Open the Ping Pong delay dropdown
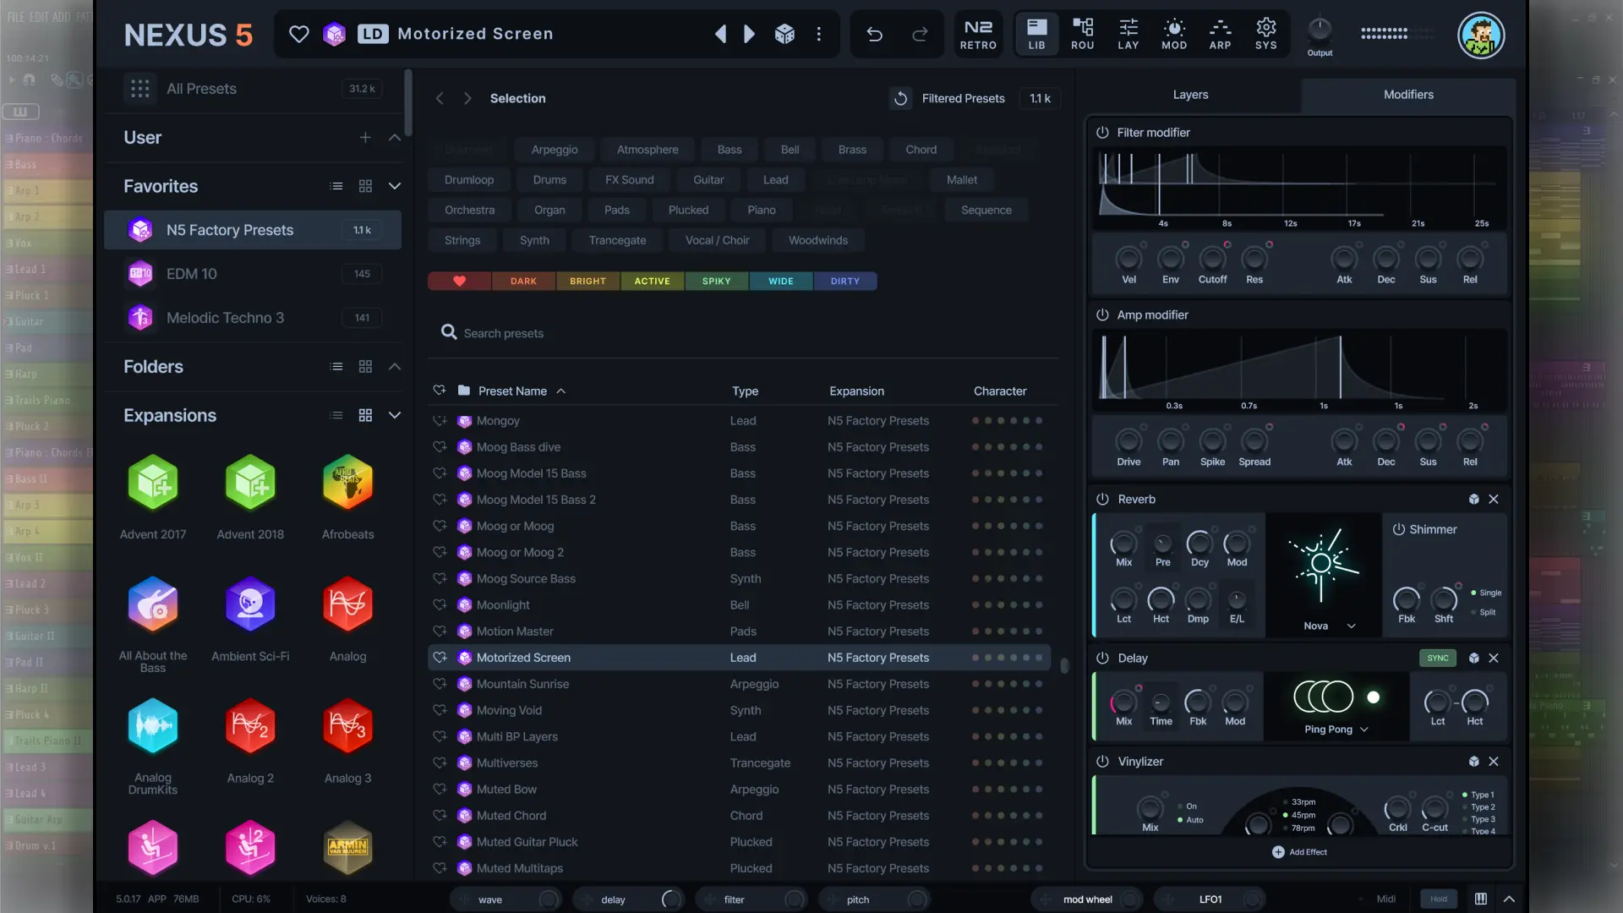Viewport: 1623px width, 913px height. [x=1336, y=730]
